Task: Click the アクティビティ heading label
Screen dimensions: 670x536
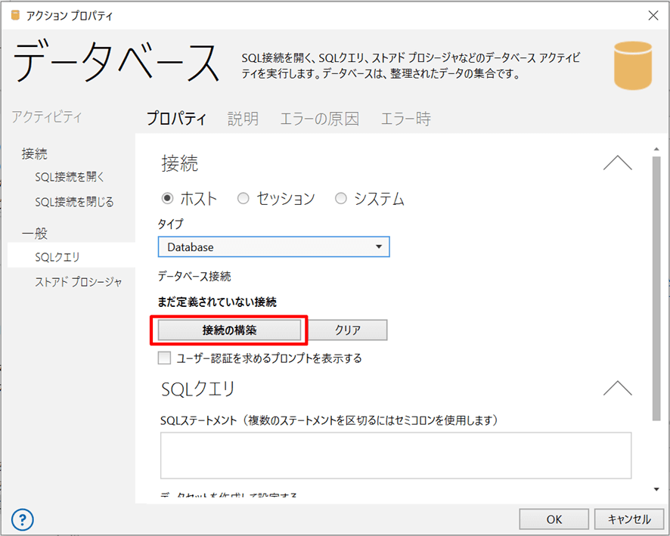Action: pyautogui.click(x=47, y=116)
